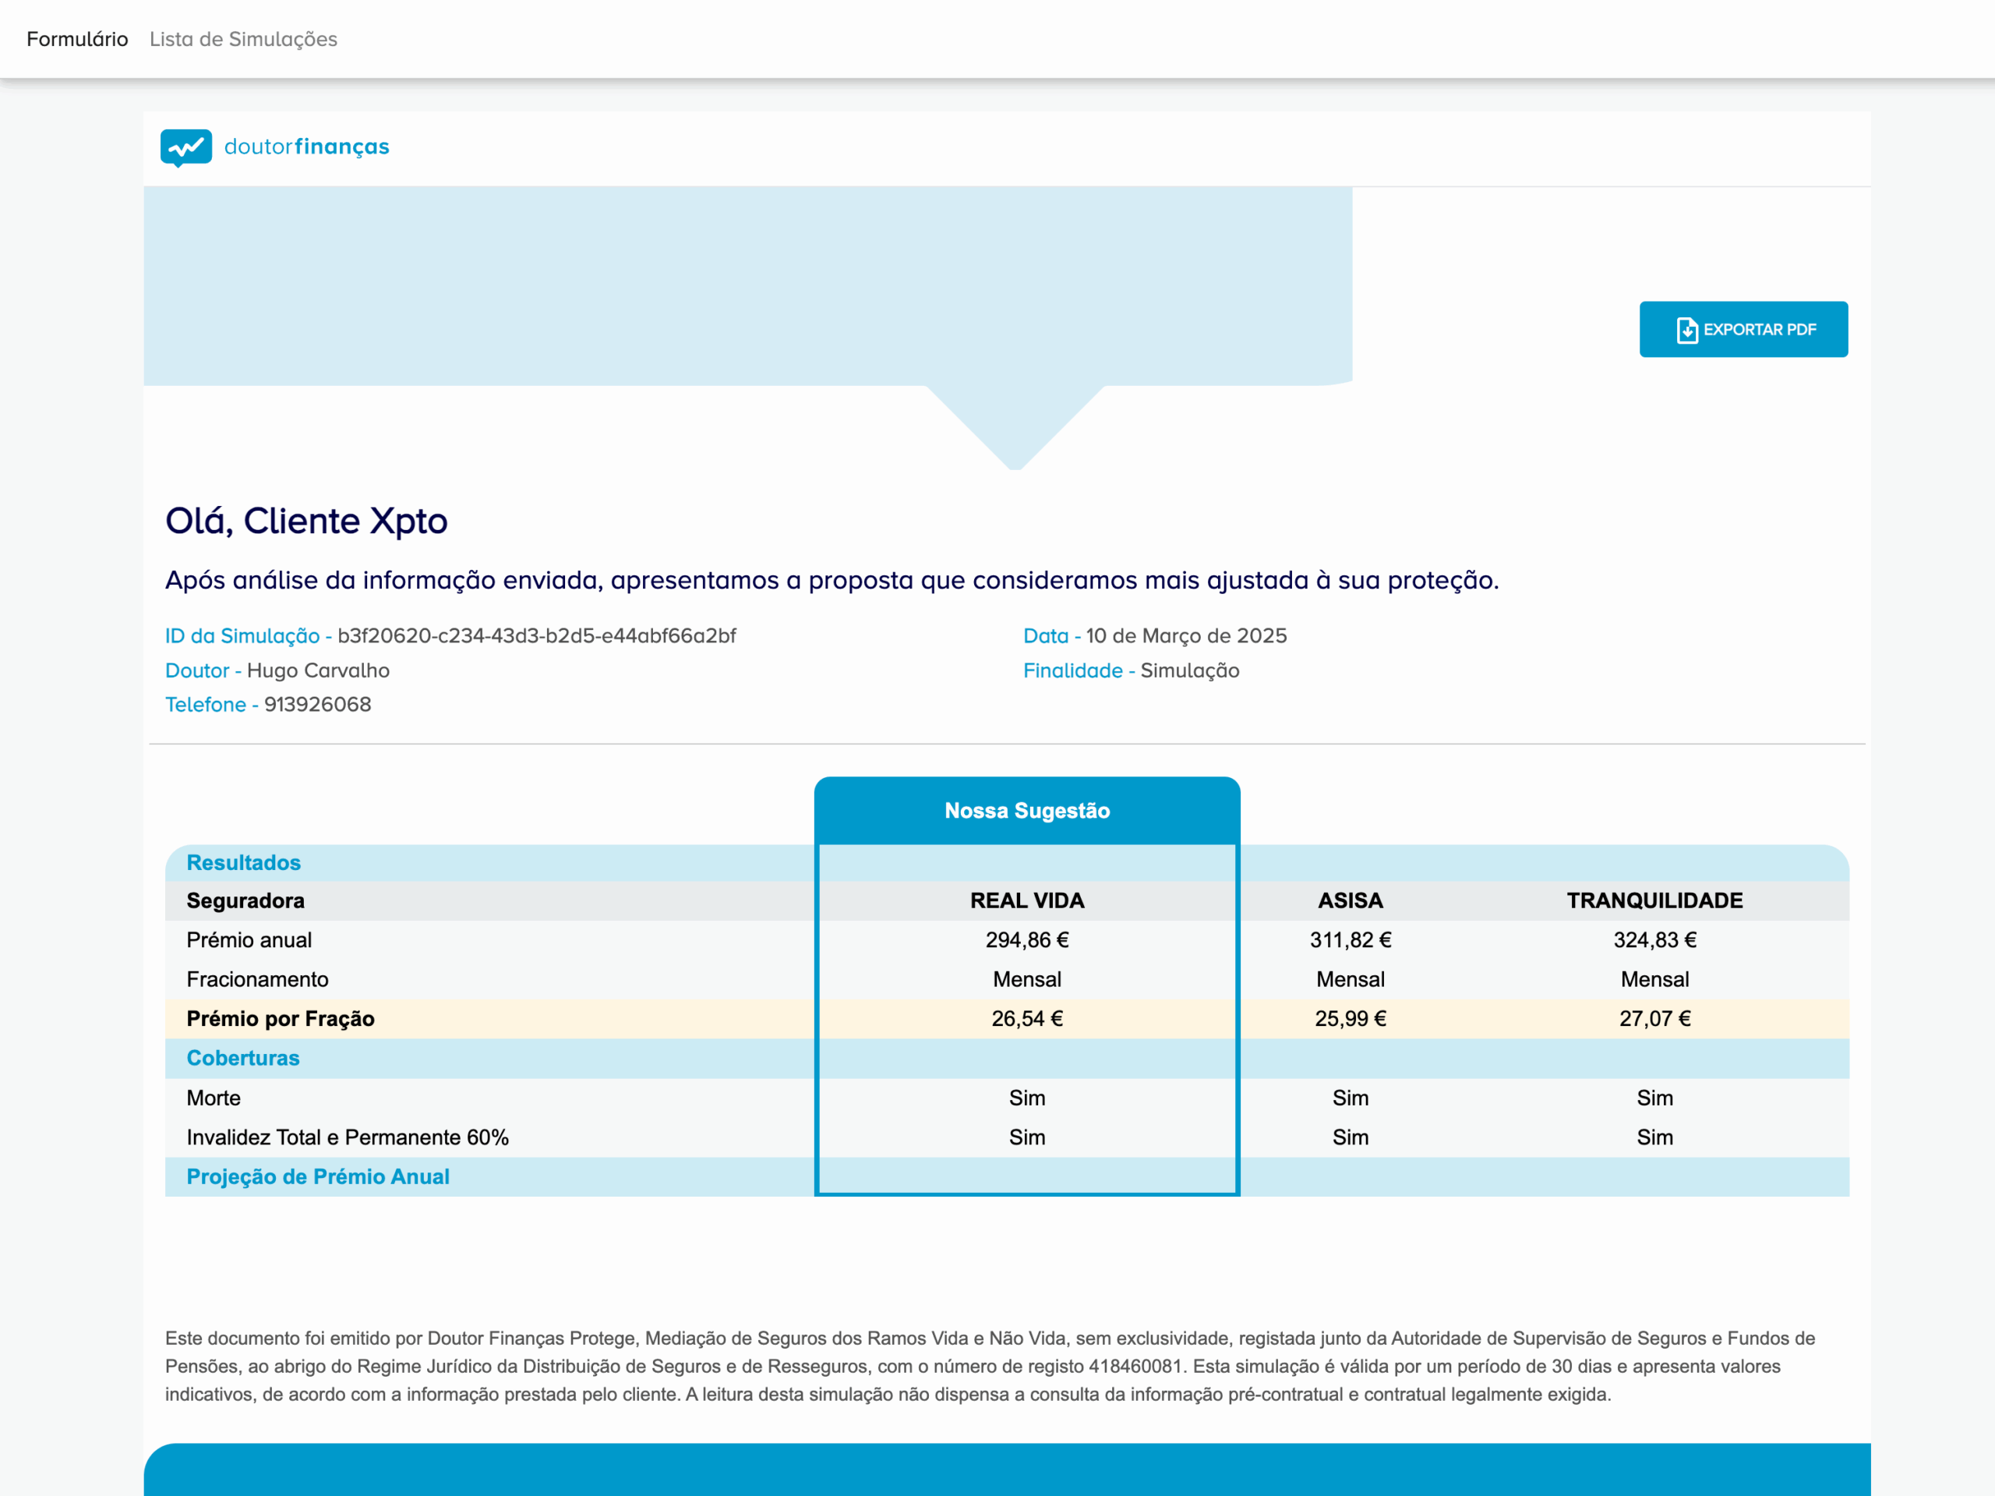
Task: Click the doutorfinanças logo icon
Action: click(185, 147)
